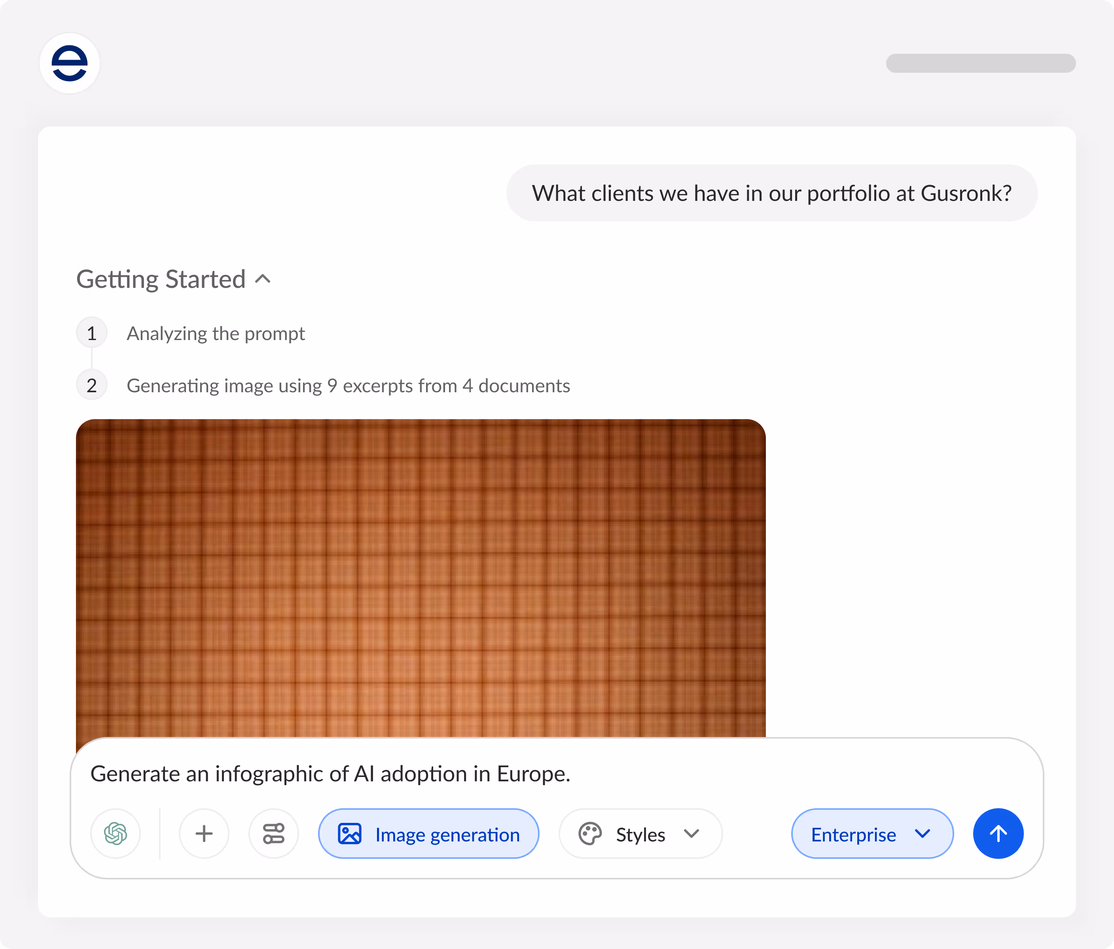Select step 2 Generating image step
The width and height of the screenshot is (1114, 949).
click(x=348, y=386)
